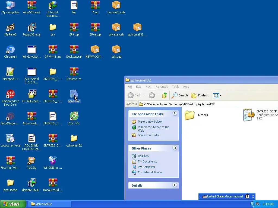Image resolution: width=278 pixels, height=208 pixels.
Task: Go up one folder level in Explorer
Action: pos(165,95)
